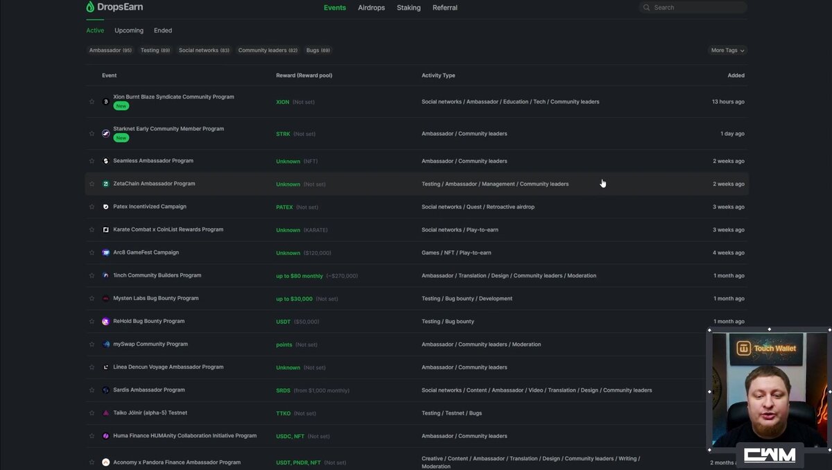
Task: Go to the Airdrops section
Action: 372,8
